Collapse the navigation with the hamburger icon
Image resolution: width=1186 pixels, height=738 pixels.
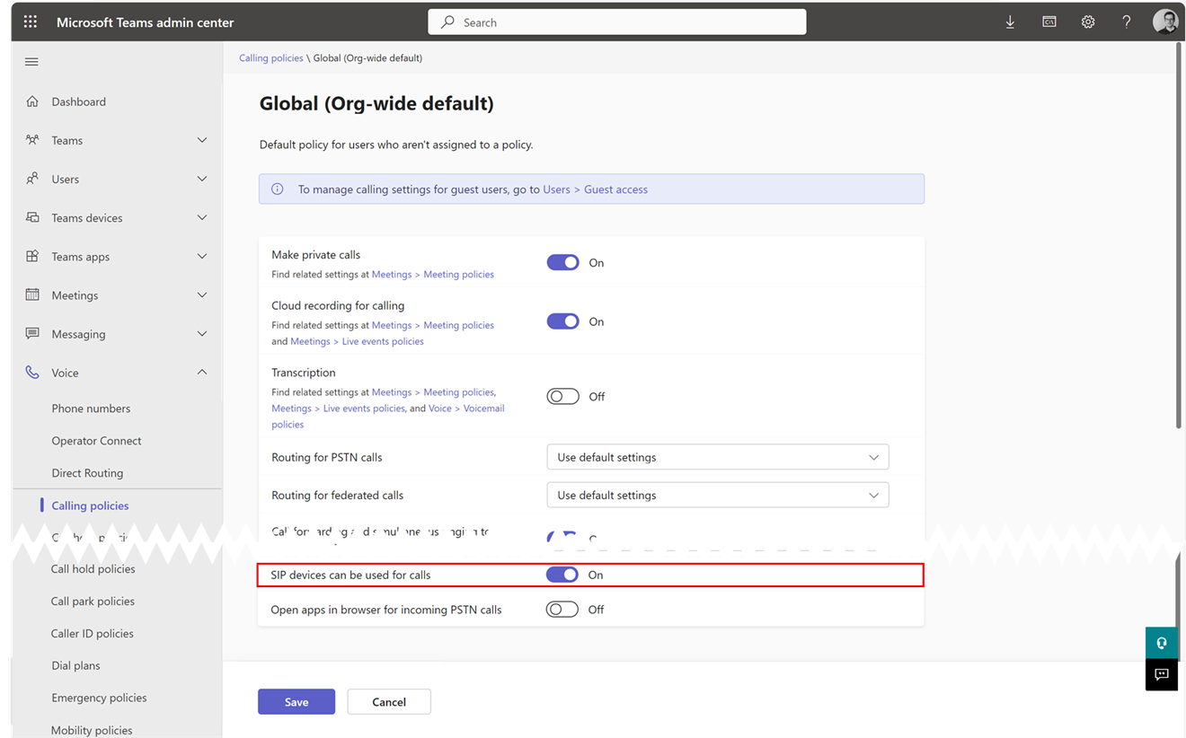point(31,61)
